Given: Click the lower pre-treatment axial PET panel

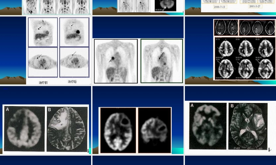Looking at the screenshot, I should pos(43,62).
